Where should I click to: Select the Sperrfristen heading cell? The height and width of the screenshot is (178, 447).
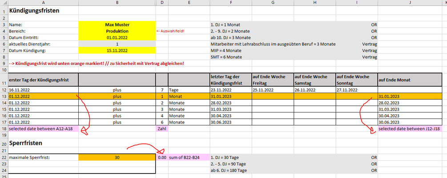pos(43,143)
